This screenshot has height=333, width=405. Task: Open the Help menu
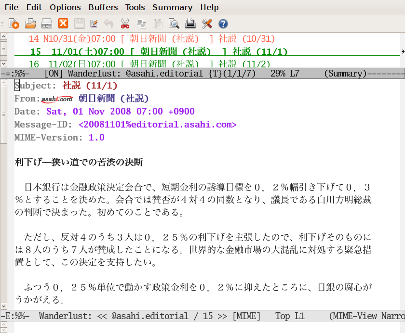click(209, 7)
